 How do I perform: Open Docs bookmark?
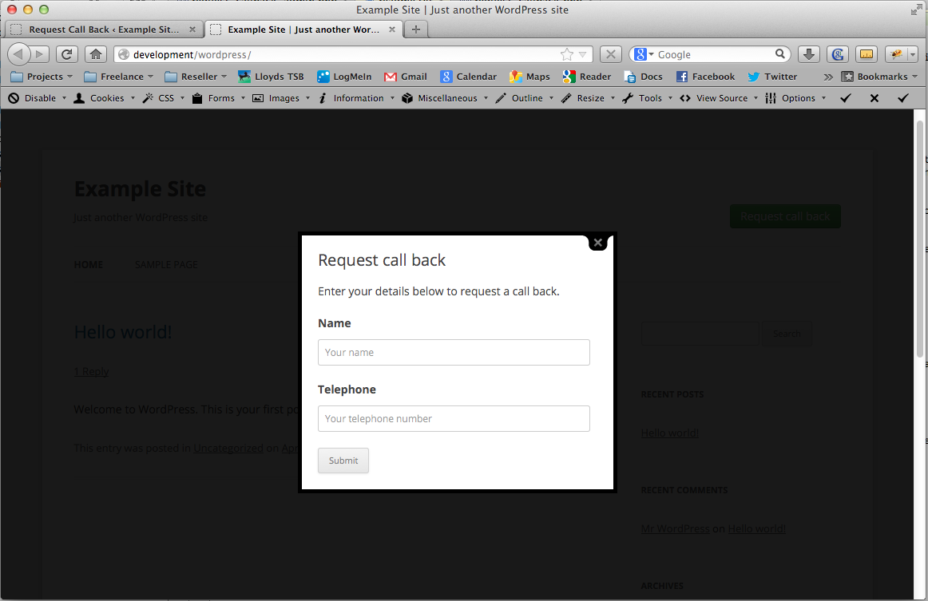[x=644, y=77]
